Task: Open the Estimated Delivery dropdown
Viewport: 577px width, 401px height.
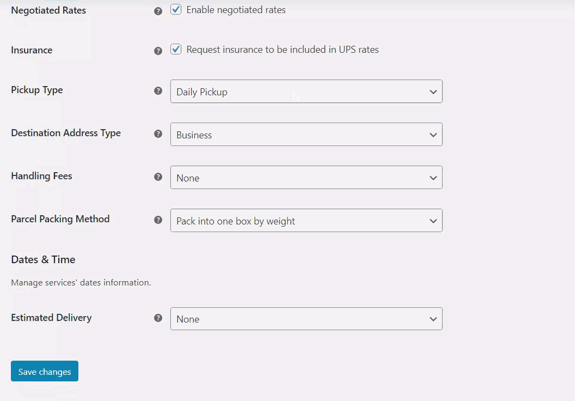Action: pos(306,319)
